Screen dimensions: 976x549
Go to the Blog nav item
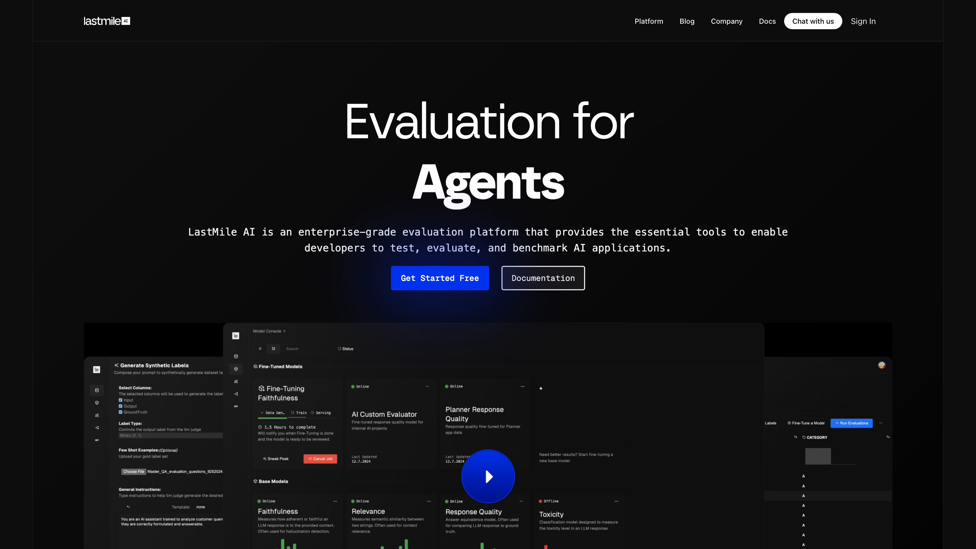point(687,21)
